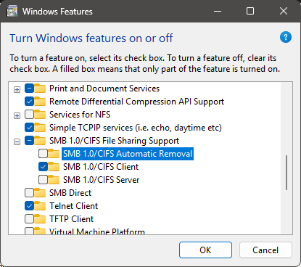Expand the Print and Document Services node
The image size is (301, 267).
[17, 90]
